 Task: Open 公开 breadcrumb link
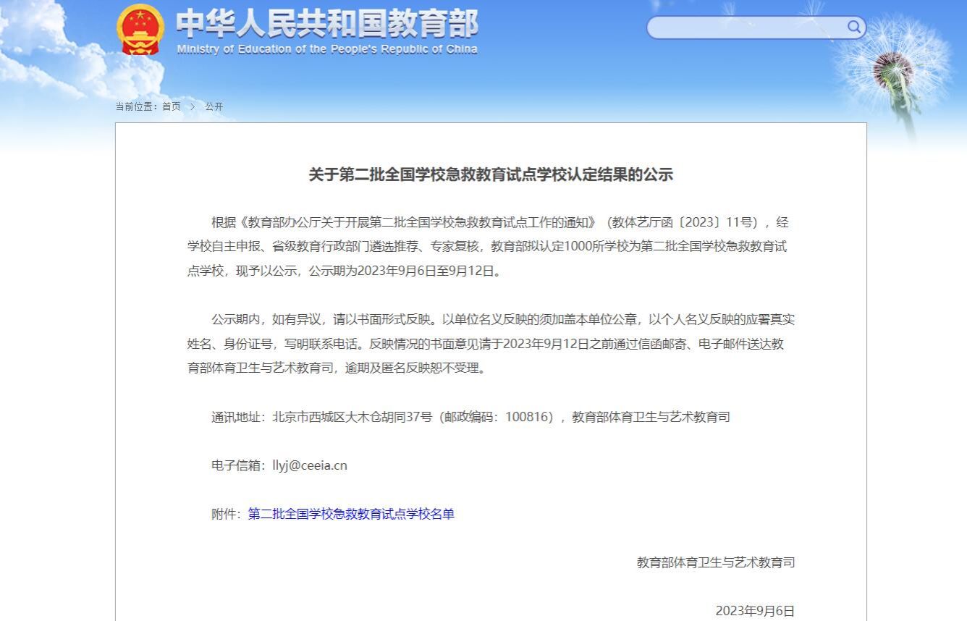pos(214,106)
